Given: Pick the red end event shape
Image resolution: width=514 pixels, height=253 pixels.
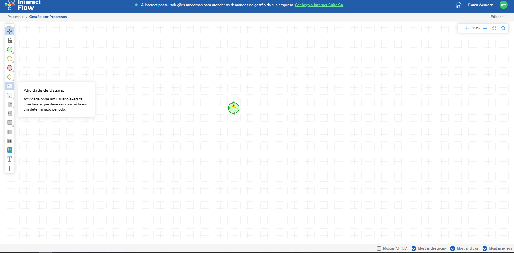Looking at the screenshot, I should [10, 68].
